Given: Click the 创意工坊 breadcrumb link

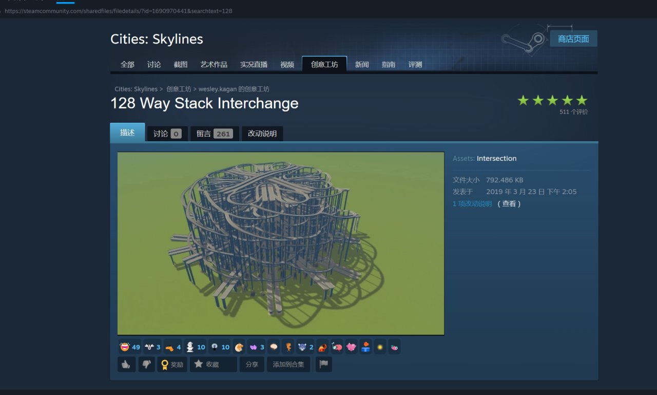Looking at the screenshot, I should tap(179, 89).
